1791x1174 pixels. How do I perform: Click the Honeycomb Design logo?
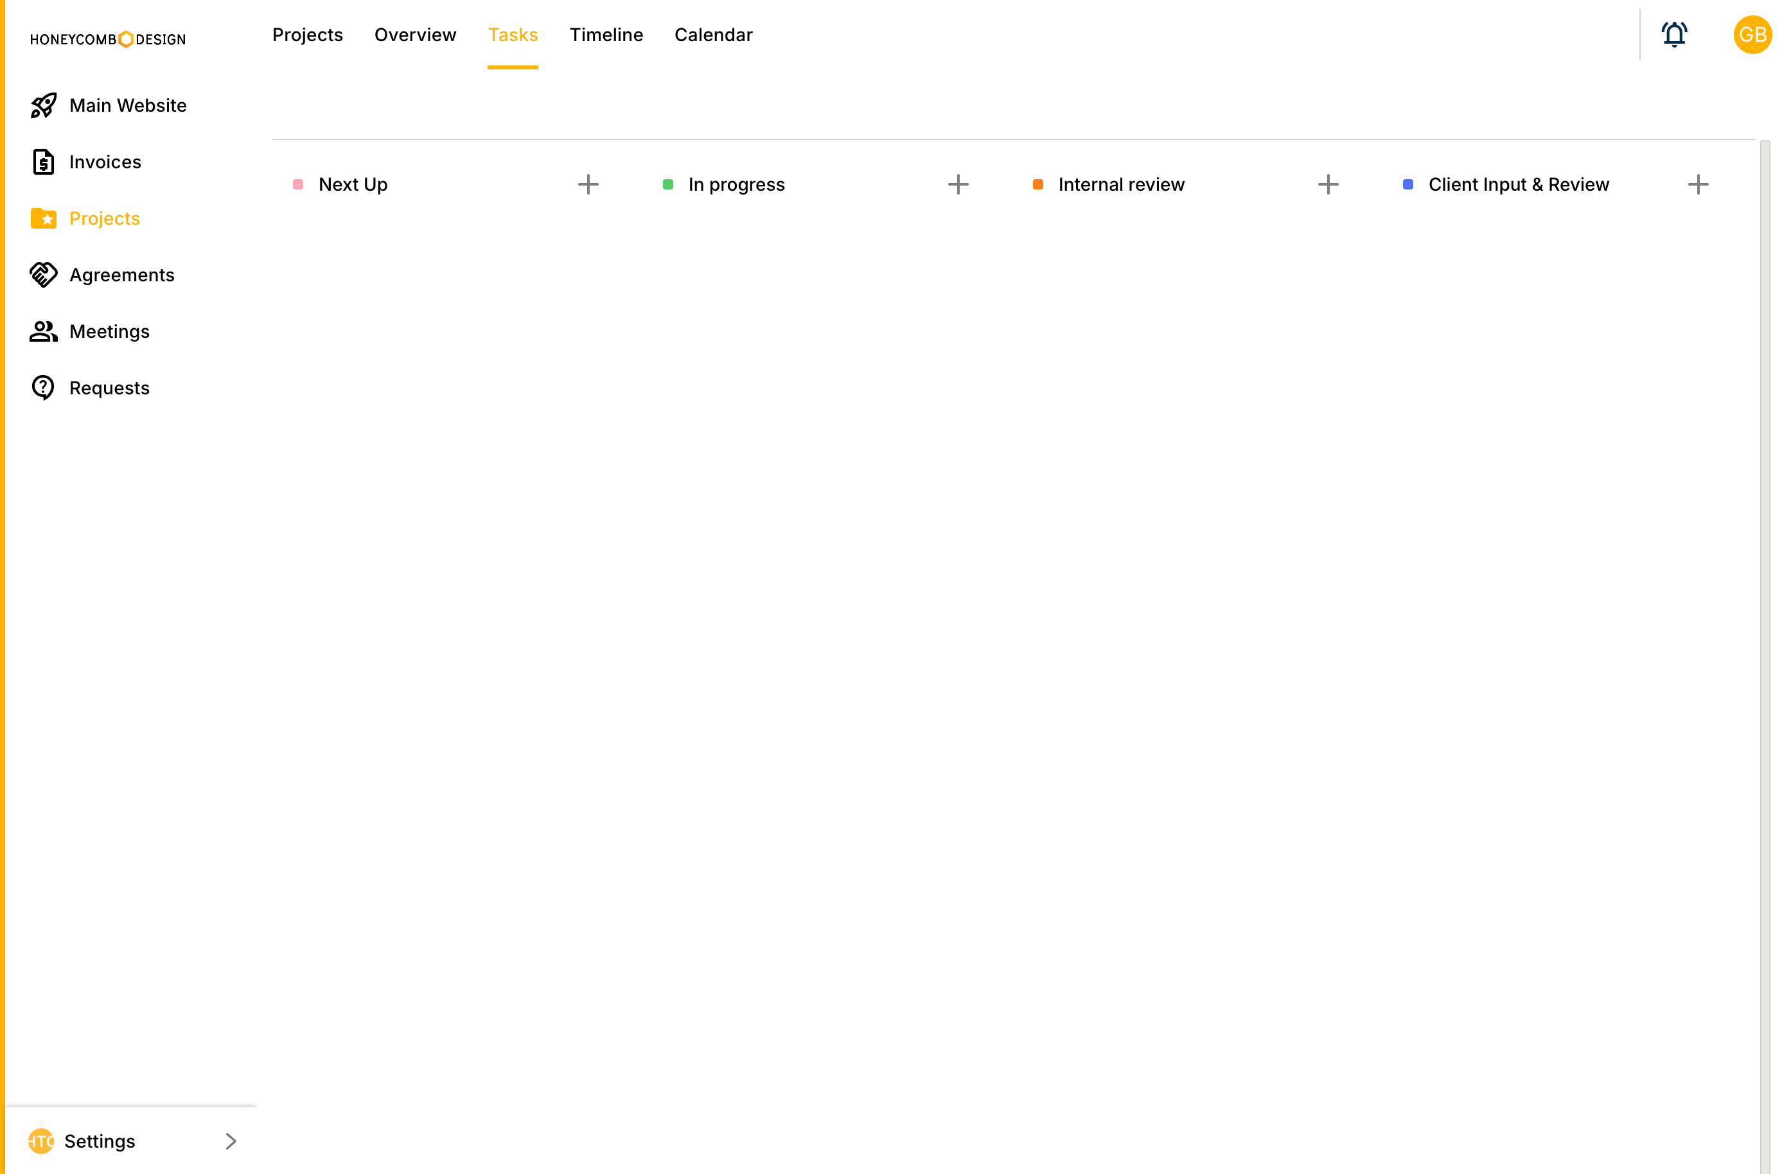(x=108, y=39)
